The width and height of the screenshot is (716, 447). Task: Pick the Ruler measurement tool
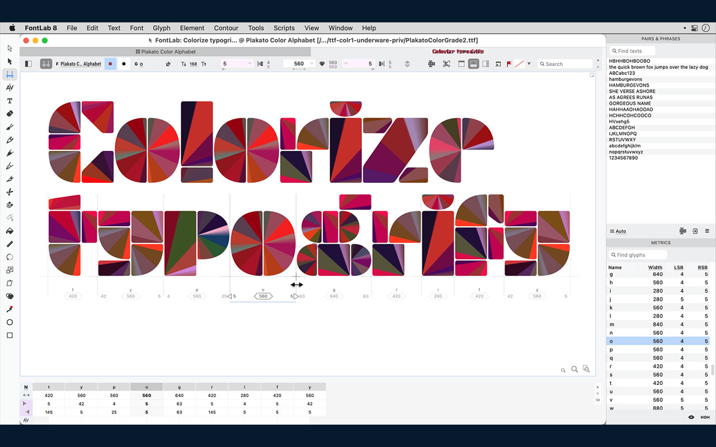(10, 244)
